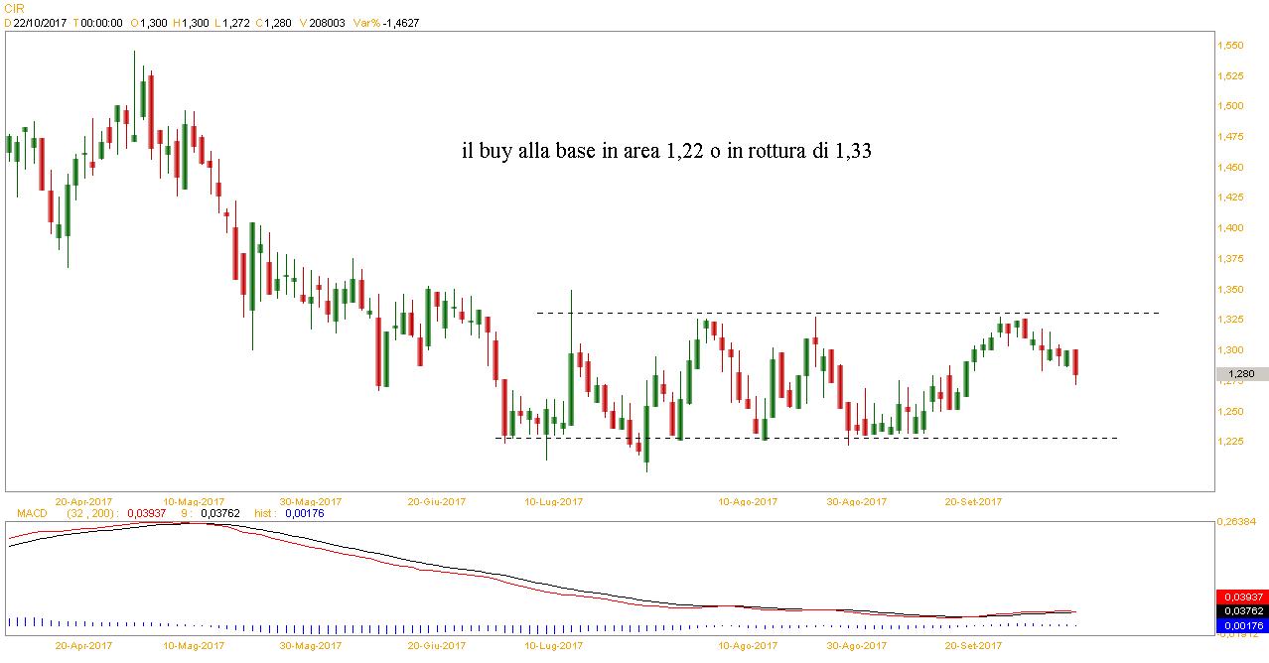Click 10-Ago-2017 on the price chart date axis

click(748, 501)
